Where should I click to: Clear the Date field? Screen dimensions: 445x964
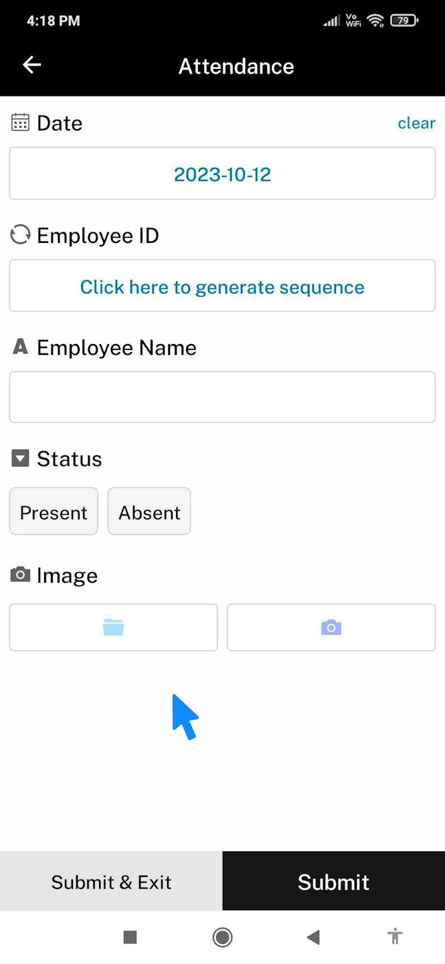pos(416,123)
